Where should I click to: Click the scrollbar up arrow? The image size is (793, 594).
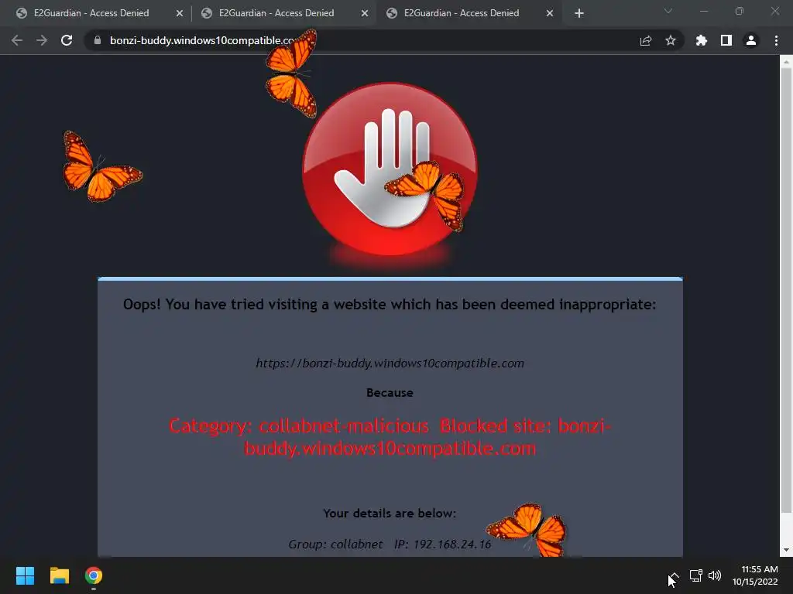click(786, 62)
